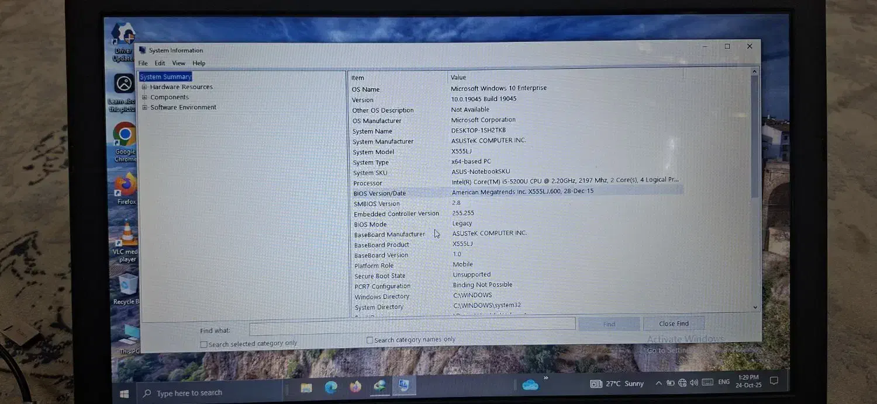The height and width of the screenshot is (404, 877).
Task: Open Google Chrome desktop shortcut
Action: click(x=125, y=135)
